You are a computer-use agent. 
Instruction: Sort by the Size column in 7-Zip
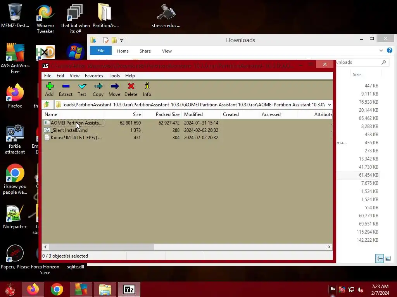pyautogui.click(x=123, y=114)
